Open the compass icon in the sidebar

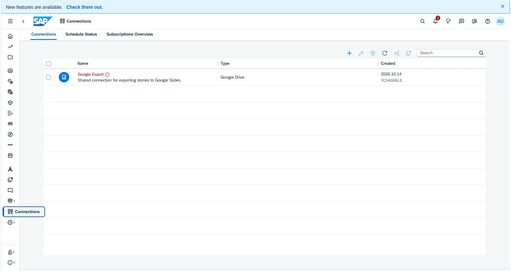point(10,134)
